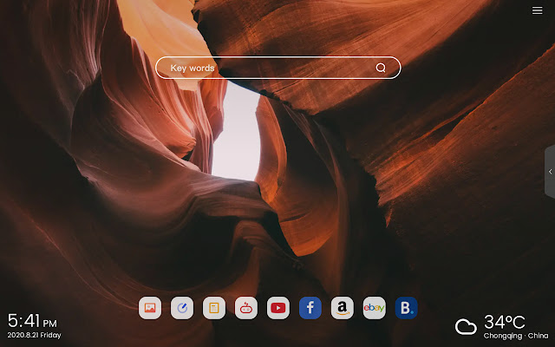This screenshot has height=347, width=555.
Task: Click the search magnifier icon
Action: [x=381, y=68]
